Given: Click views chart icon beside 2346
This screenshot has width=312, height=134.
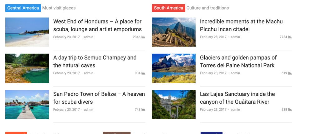Looking at the screenshot, I should (143, 37).
